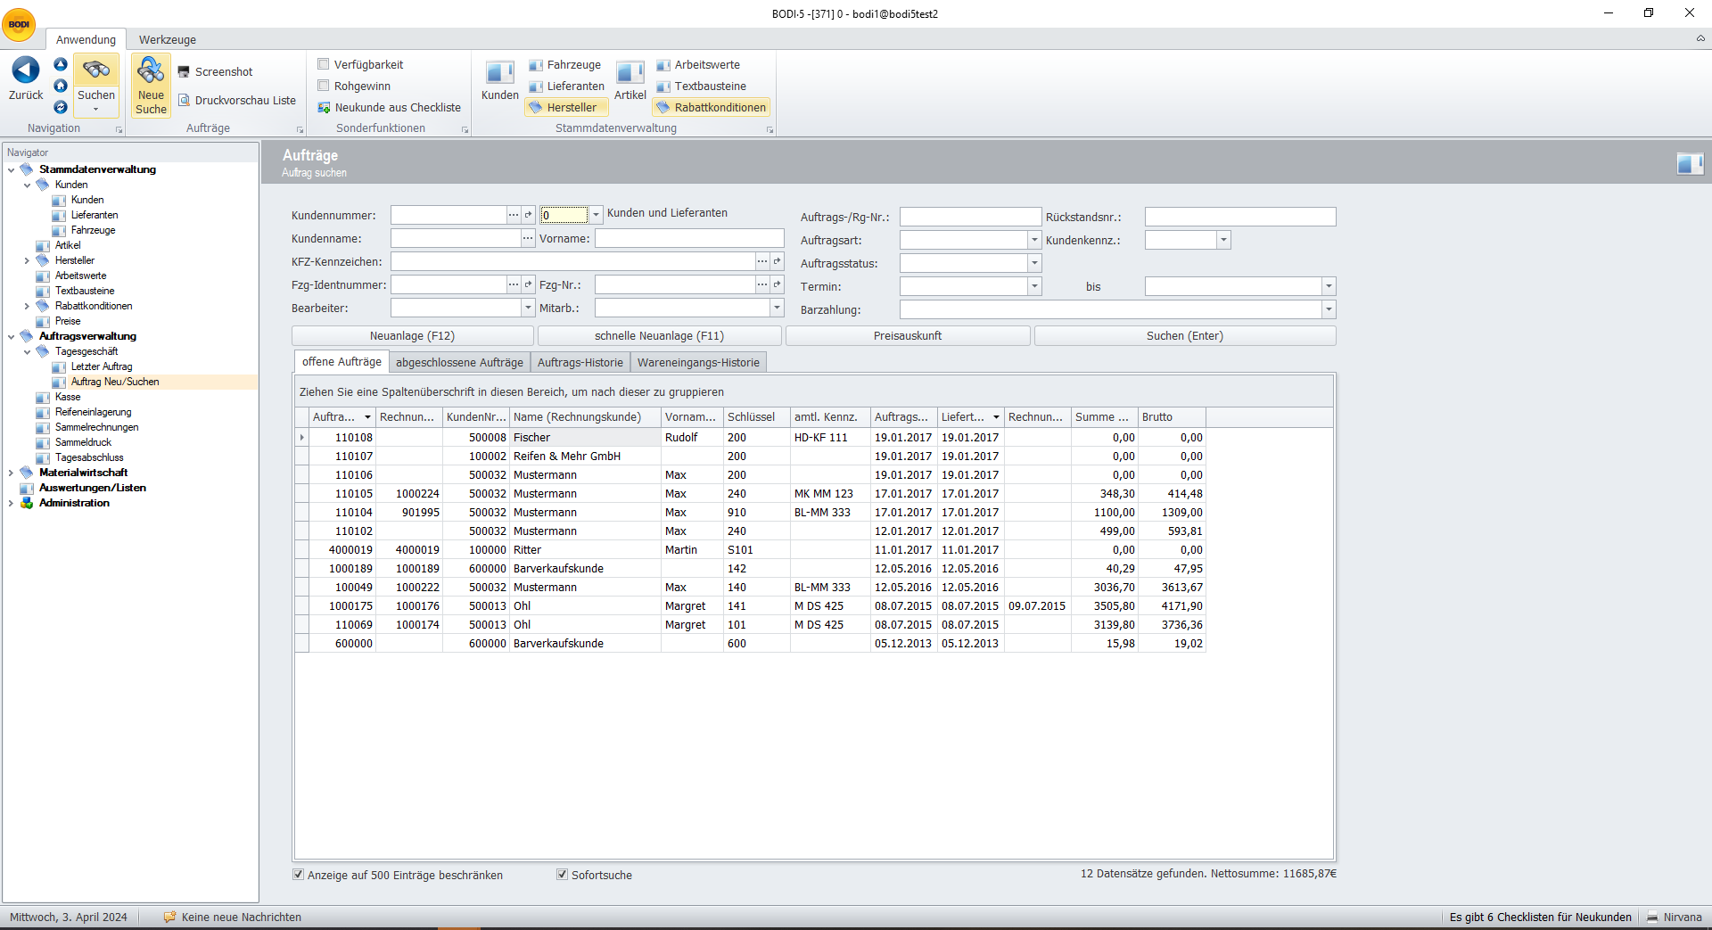Open the Auftragsart dropdown

pos(1034,240)
